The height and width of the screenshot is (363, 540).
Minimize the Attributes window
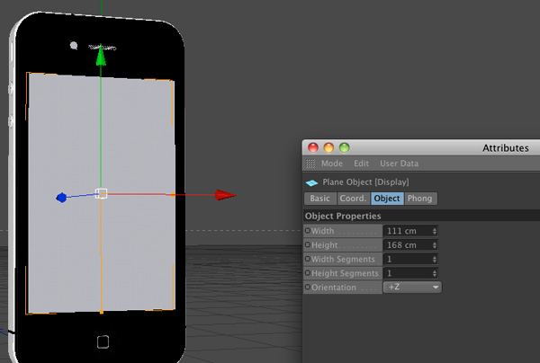click(328, 147)
